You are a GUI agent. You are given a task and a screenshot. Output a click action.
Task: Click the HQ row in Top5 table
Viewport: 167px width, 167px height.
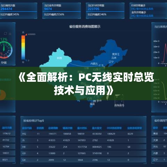tap(83, 134)
